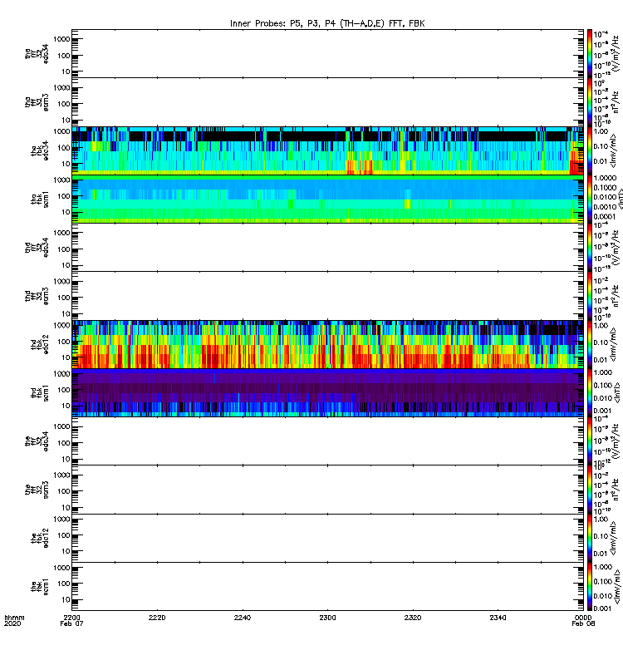Image resolution: width=623 pixels, height=665 pixels.
Task: Click the color bar beside the fbk scm1 panel
Action: coord(590,587)
